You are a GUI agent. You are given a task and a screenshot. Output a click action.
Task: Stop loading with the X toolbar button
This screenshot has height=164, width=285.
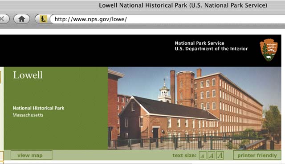[4, 19]
